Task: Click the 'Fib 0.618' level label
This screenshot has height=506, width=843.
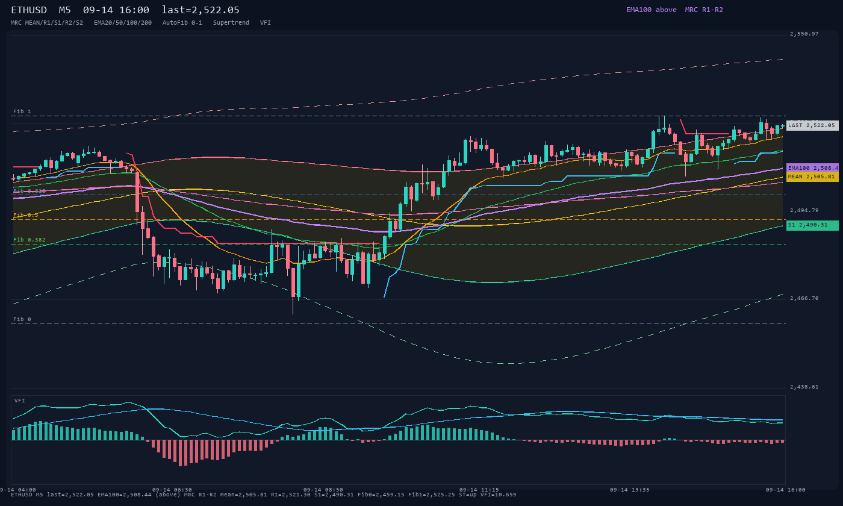Action: (x=30, y=191)
